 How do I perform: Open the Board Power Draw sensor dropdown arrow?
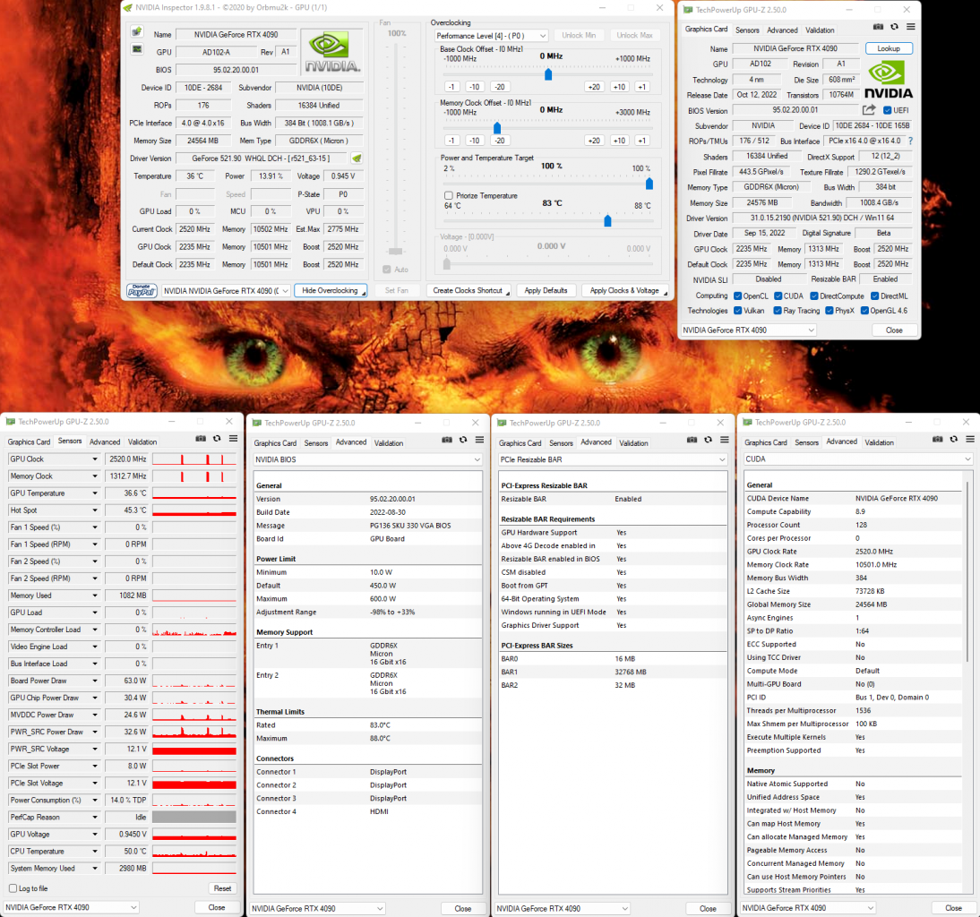click(95, 681)
